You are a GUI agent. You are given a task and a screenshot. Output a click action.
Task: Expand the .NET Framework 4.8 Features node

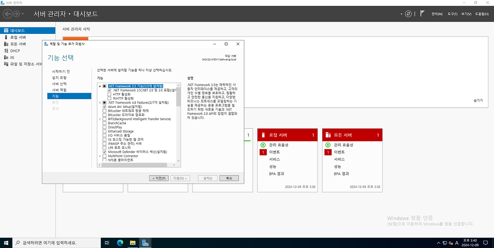100,102
